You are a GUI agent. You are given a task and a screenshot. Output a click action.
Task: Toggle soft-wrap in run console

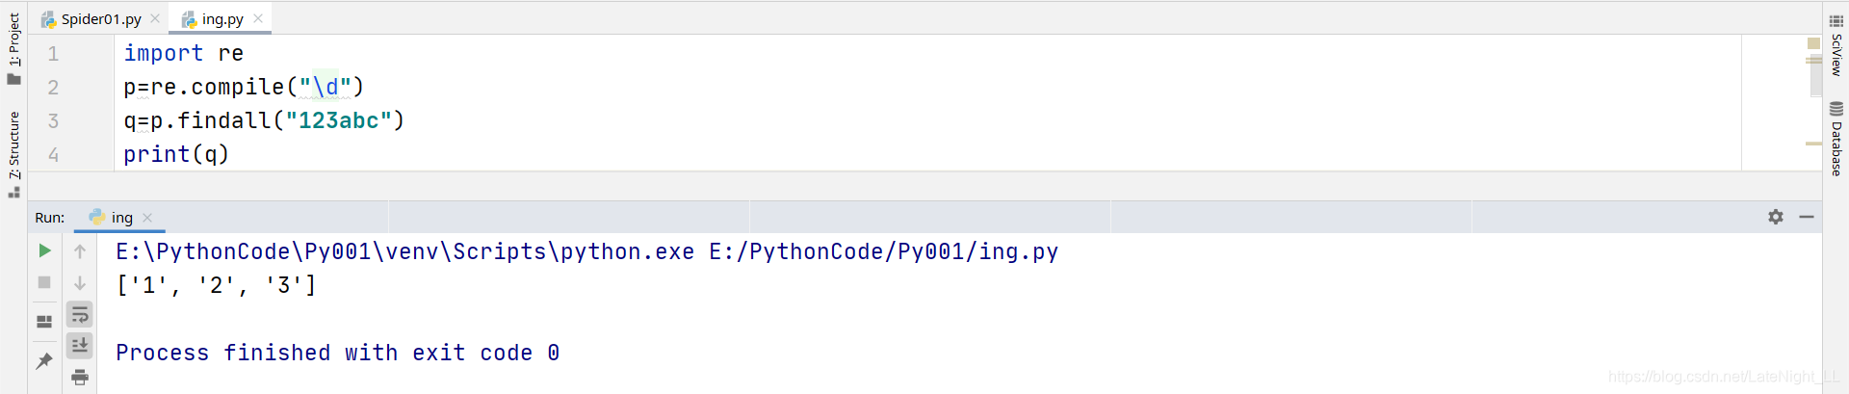(80, 314)
